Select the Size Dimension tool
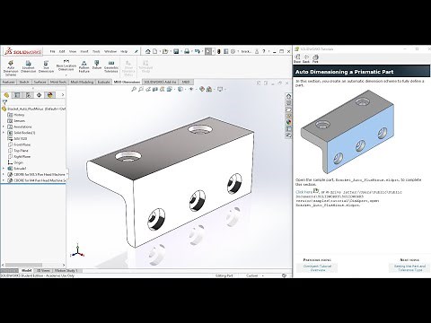Screen dimensions: 431x323 click(x=46, y=66)
